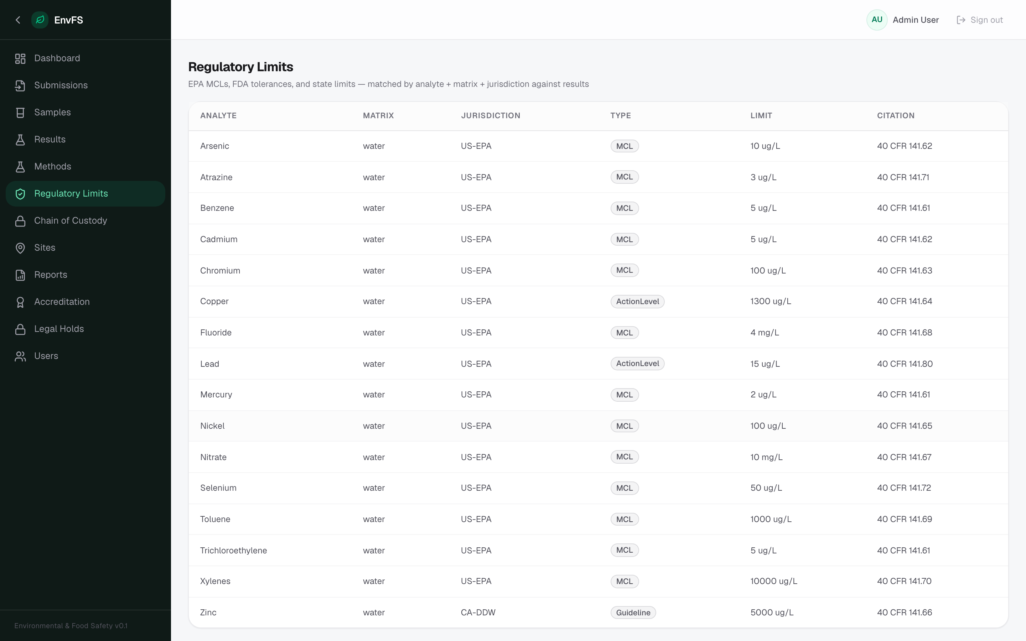Click the Methods flask icon

tap(20, 167)
